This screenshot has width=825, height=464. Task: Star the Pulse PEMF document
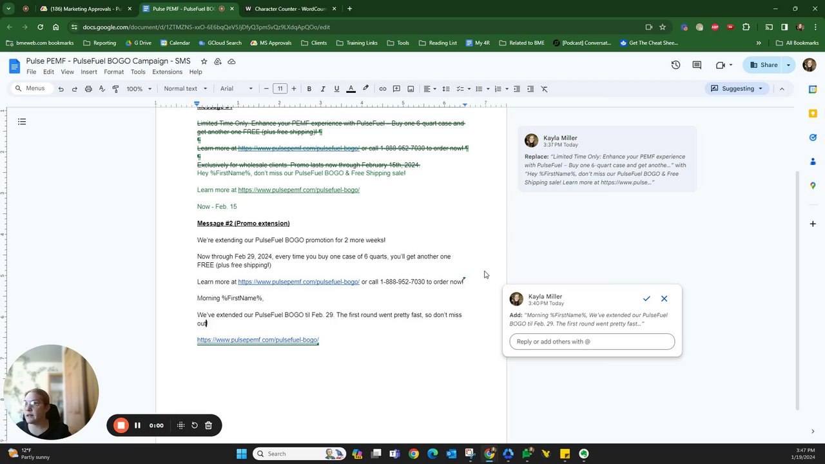pyautogui.click(x=204, y=61)
